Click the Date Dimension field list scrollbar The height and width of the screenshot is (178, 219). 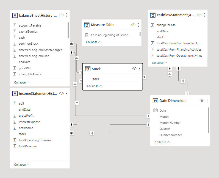point(209,120)
